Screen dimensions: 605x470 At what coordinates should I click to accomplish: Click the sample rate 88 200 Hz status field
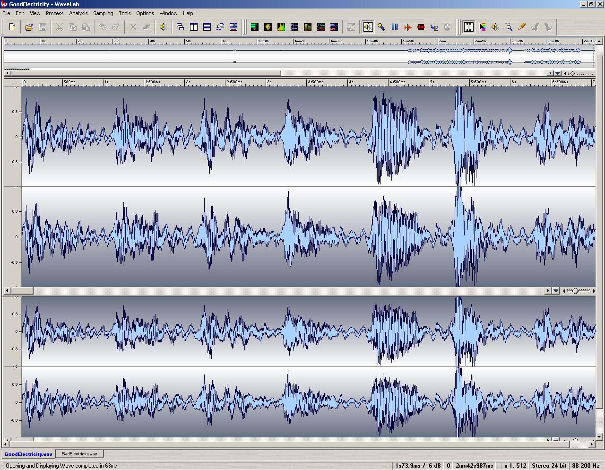coord(587,466)
